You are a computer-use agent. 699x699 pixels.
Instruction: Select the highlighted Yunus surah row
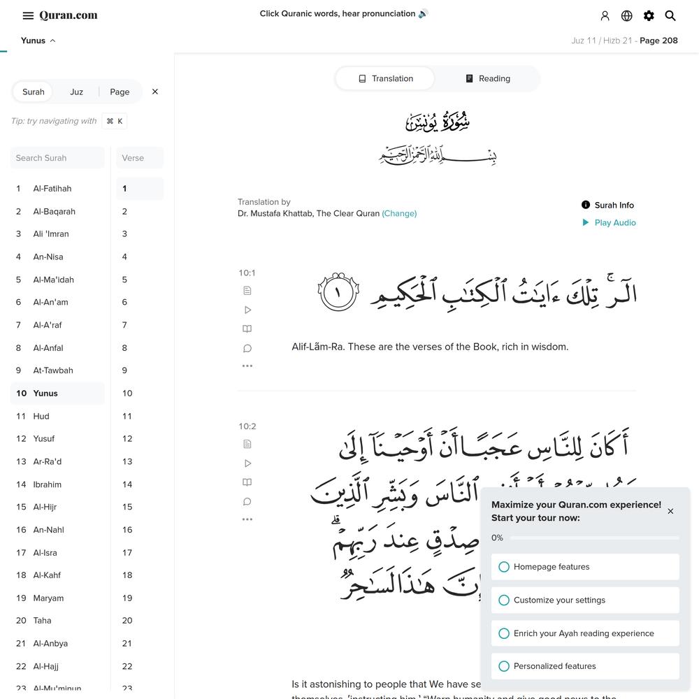click(x=57, y=393)
